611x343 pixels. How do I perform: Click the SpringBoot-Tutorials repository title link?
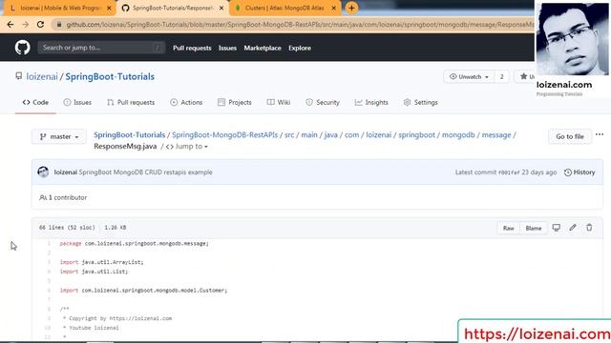point(110,76)
